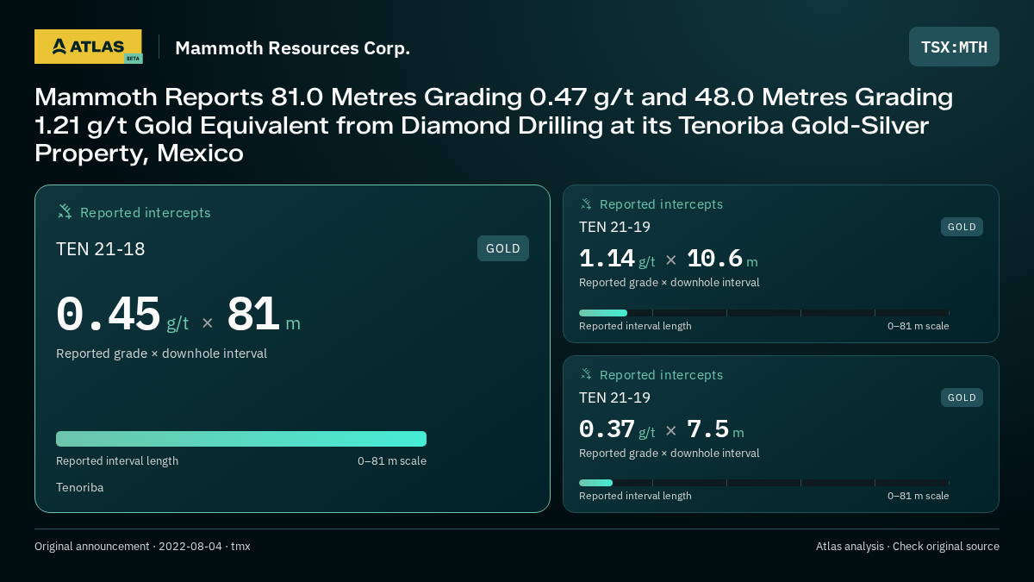Viewport: 1034px width, 582px height.
Task: Click the Tenoriba property label
Action: tap(80, 487)
